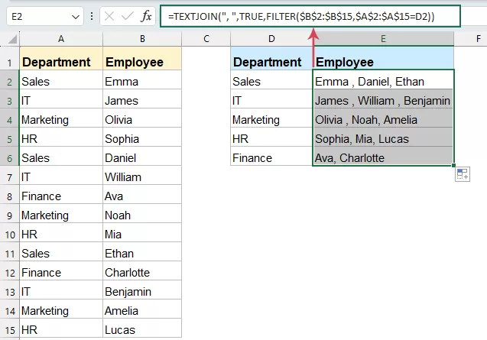Select column E header
Screen dimensions: 487x340
pos(383,39)
